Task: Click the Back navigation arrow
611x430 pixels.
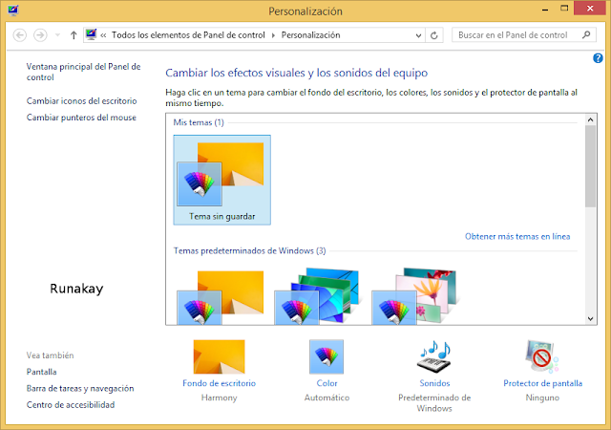Action: pyautogui.click(x=20, y=35)
